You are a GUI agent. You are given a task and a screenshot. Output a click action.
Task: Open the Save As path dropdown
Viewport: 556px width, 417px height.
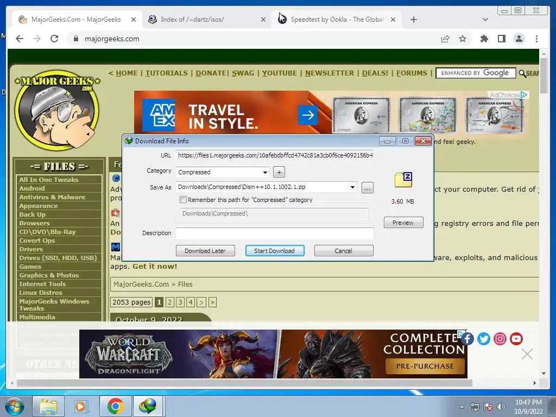[352, 187]
